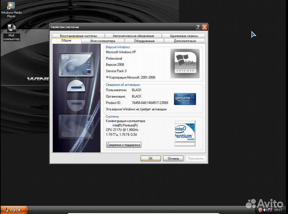Click the Корпорация Microsoft, 2001-2008 copyright line
Image resolution: width=288 pixels, height=214 pixels.
[130, 77]
